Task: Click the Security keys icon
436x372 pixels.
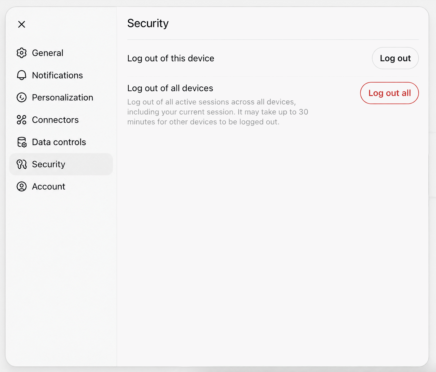Action: point(22,164)
